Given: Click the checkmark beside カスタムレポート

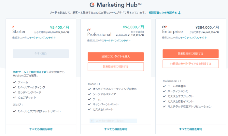Looking at the screenshot, I should (x=89, y=109).
